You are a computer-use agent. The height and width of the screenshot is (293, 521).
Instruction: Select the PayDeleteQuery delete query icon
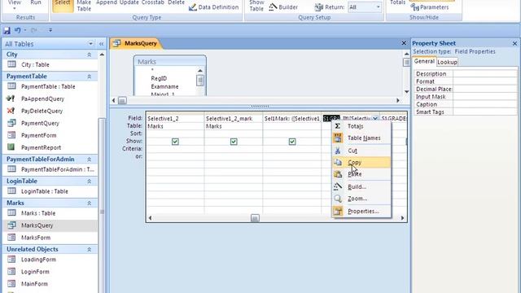(x=11, y=111)
